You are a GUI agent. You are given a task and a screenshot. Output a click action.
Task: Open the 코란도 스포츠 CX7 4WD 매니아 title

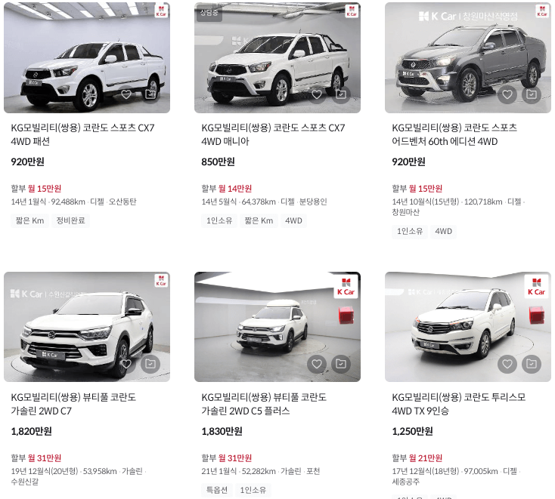coord(273,134)
